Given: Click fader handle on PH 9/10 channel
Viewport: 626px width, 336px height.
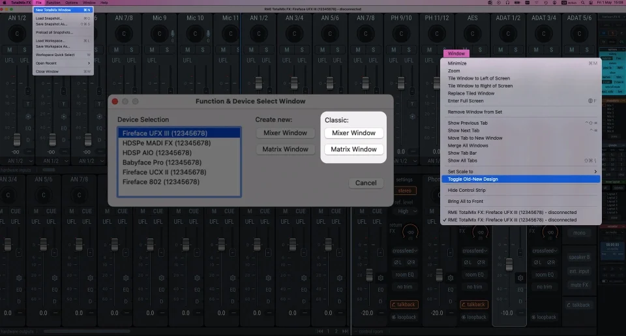Looking at the screenshot, I should coord(401,83).
